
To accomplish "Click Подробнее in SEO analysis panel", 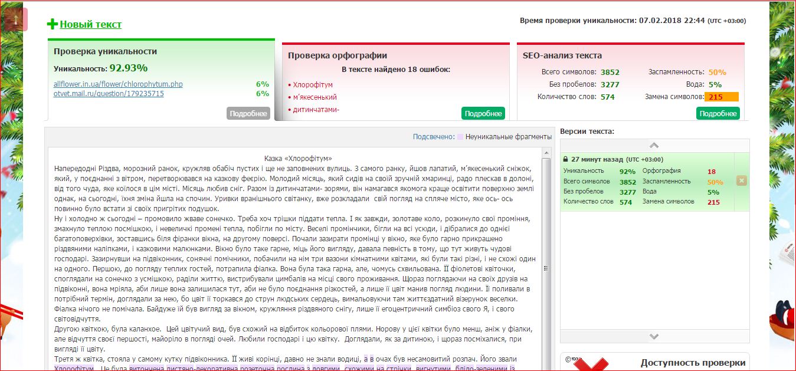I will pyautogui.click(x=718, y=114).
